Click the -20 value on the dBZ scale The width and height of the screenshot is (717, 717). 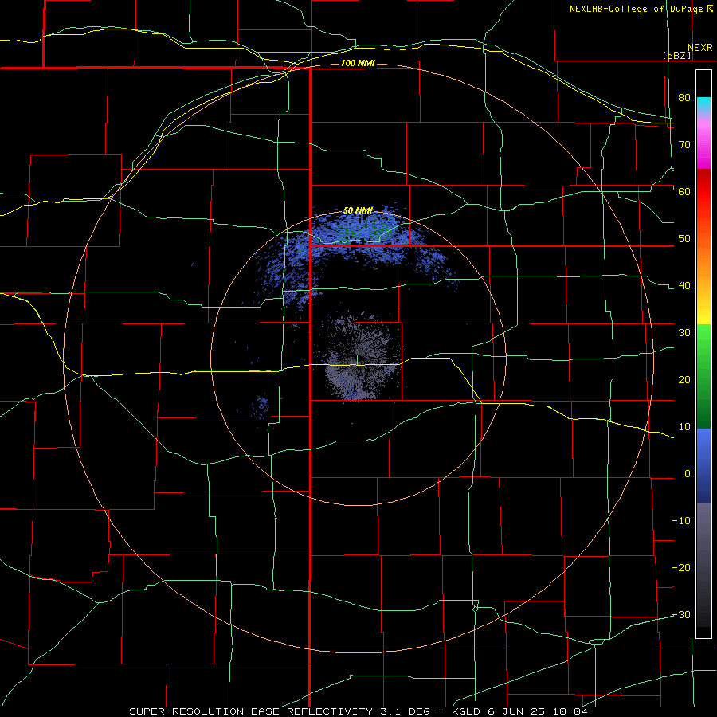click(x=681, y=567)
